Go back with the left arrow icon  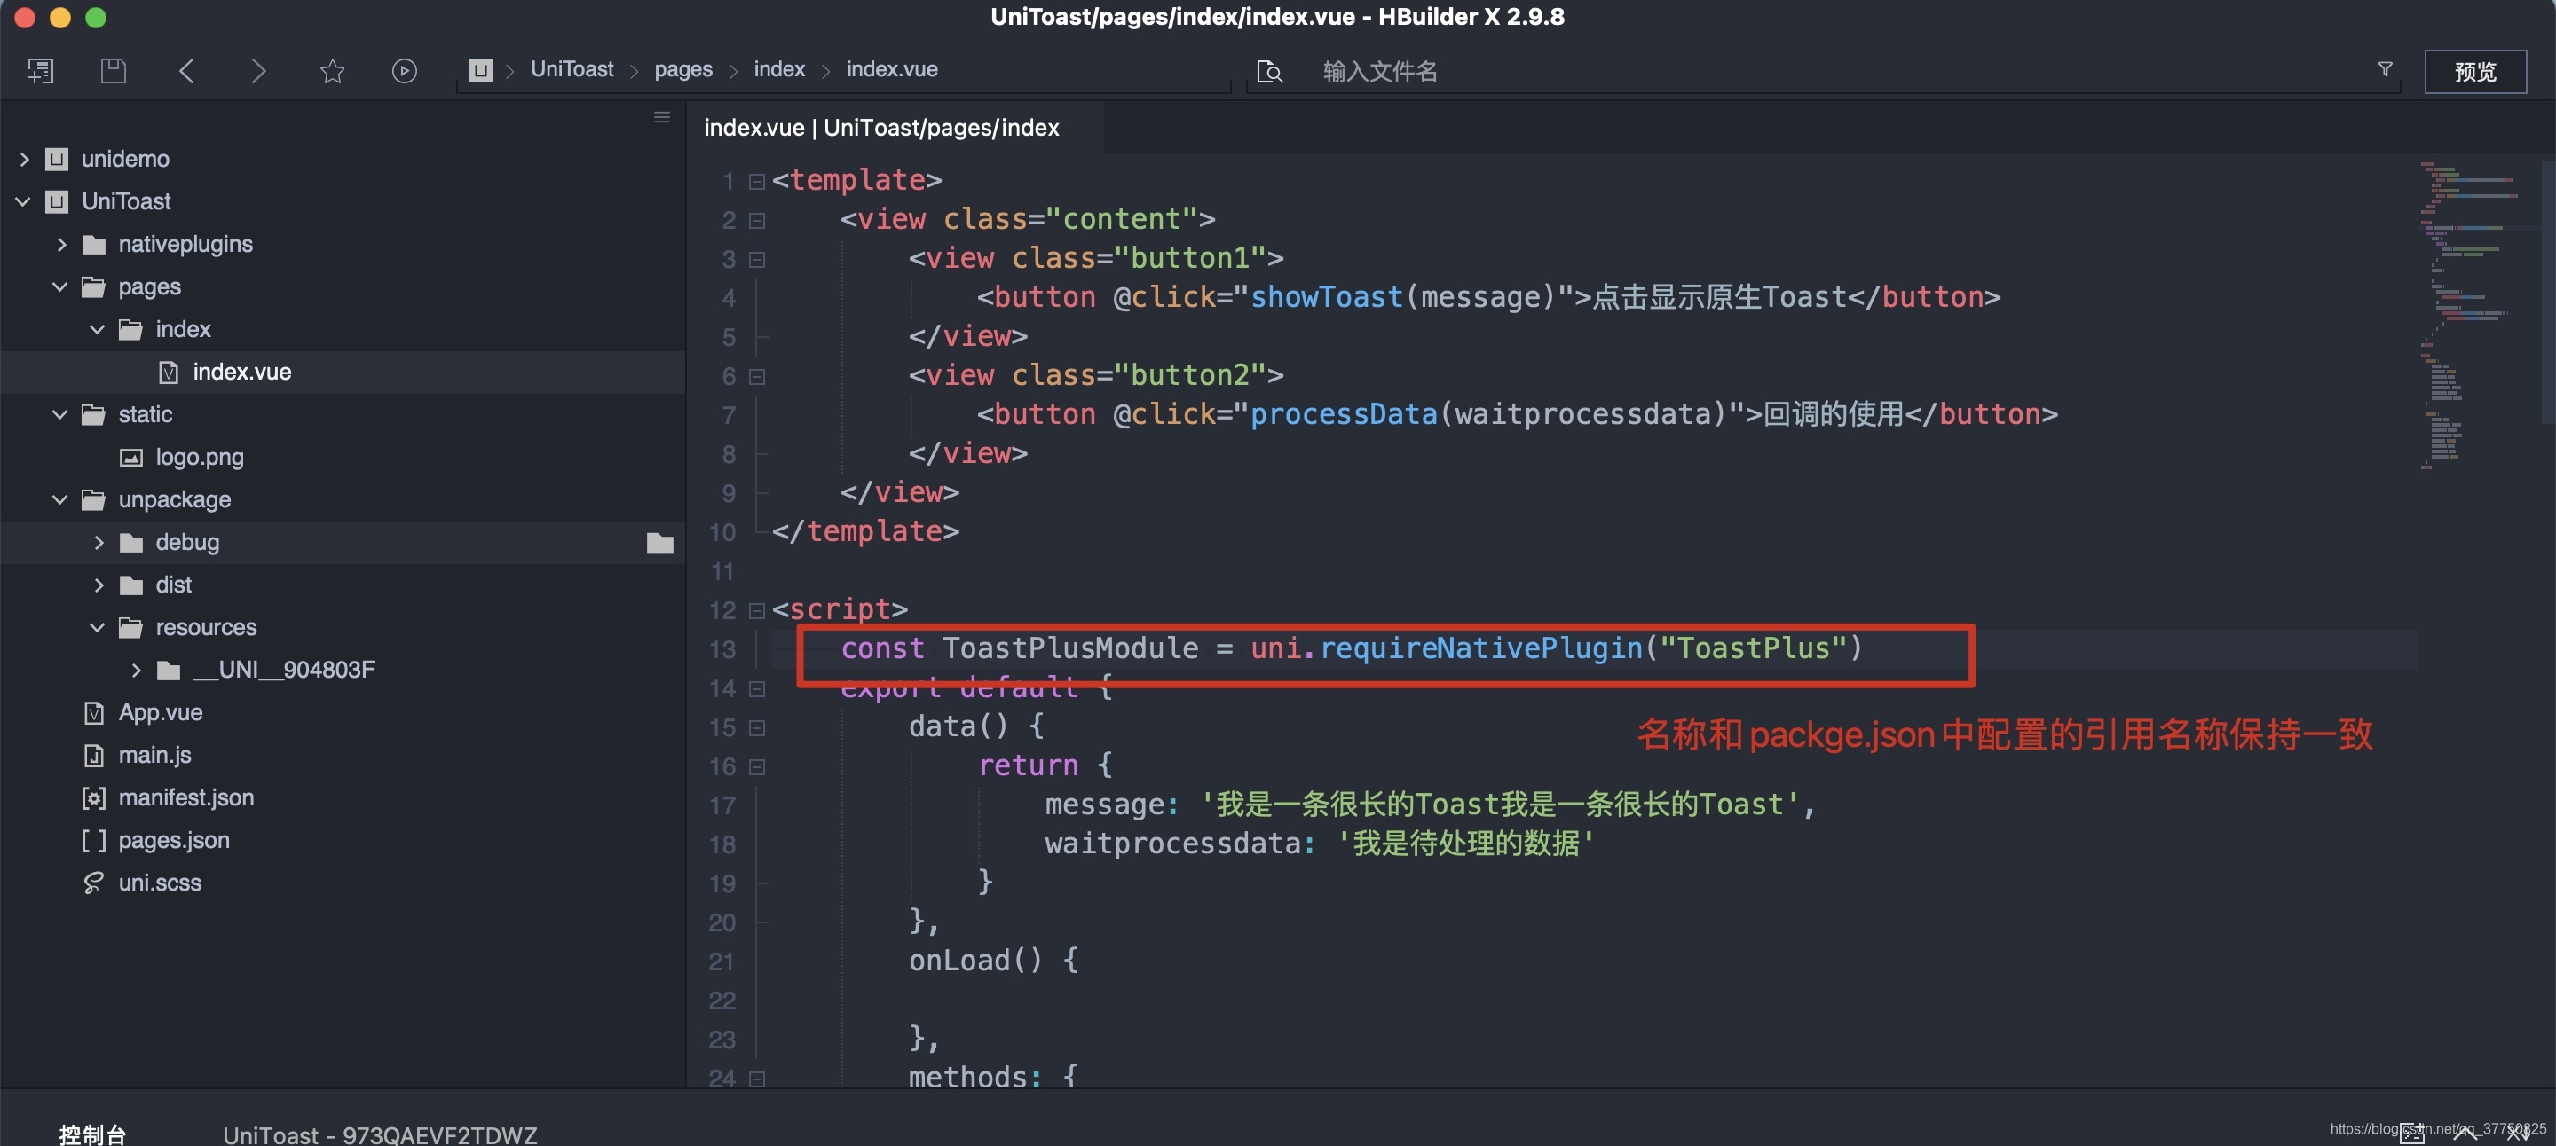click(x=185, y=70)
